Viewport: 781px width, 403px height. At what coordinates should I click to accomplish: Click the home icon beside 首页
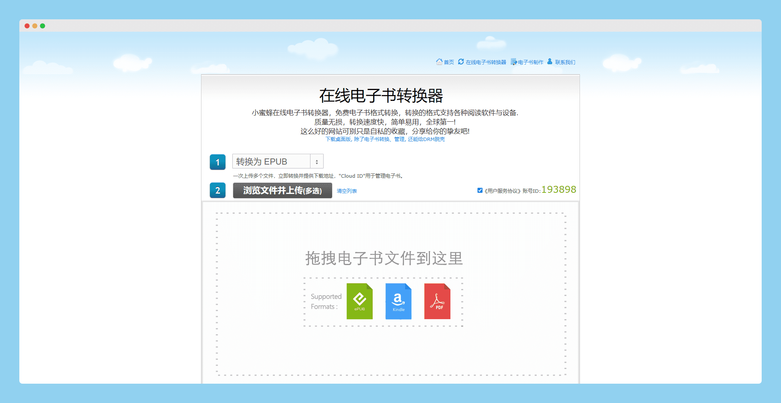coord(440,61)
